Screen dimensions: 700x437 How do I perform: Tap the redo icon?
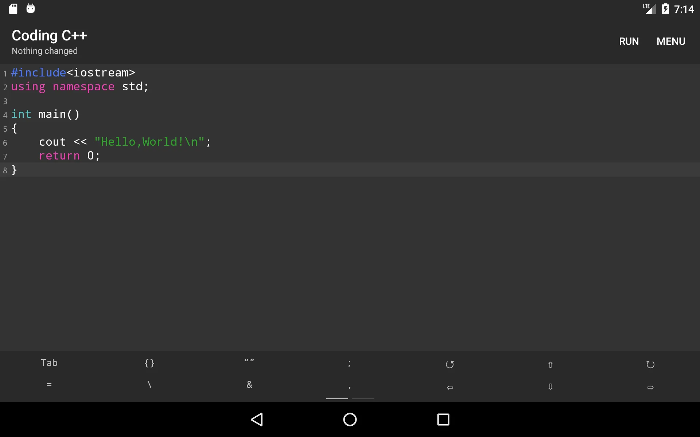point(650,364)
